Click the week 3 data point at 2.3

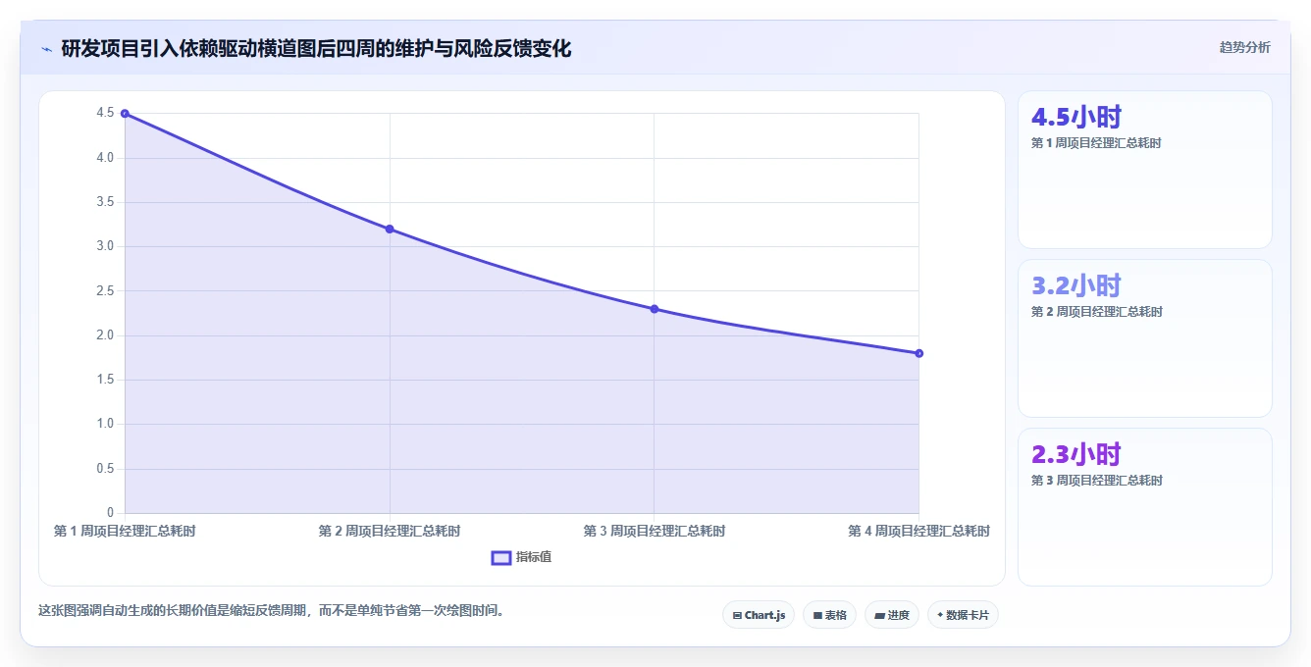[655, 309]
